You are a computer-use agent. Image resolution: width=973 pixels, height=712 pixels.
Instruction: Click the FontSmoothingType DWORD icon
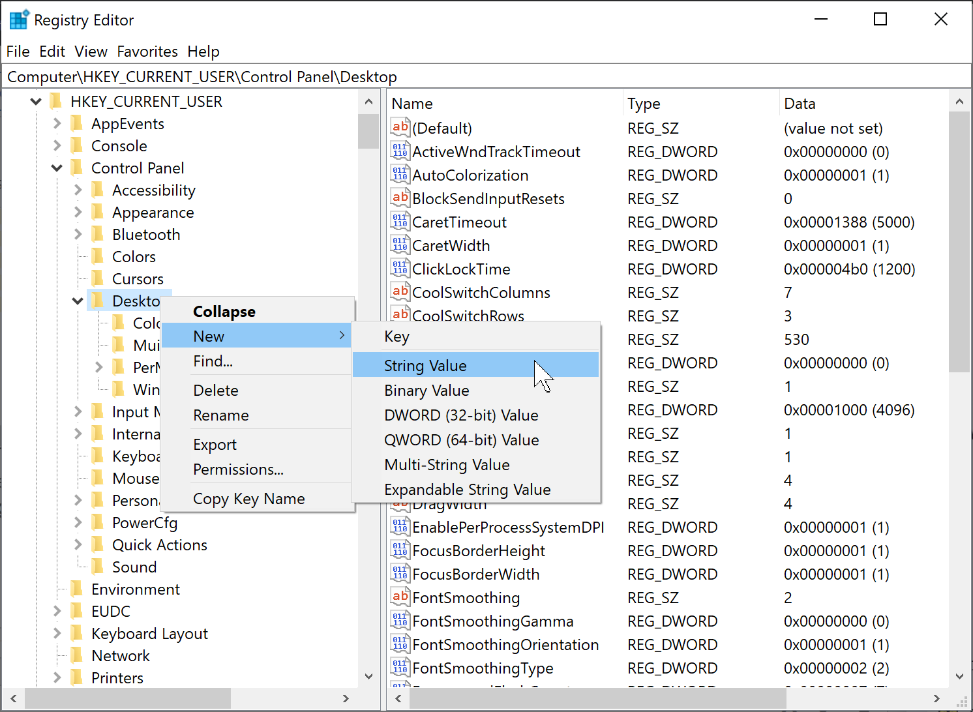click(x=400, y=668)
